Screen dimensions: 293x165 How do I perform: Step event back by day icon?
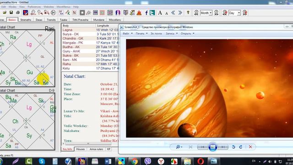[225, 13]
